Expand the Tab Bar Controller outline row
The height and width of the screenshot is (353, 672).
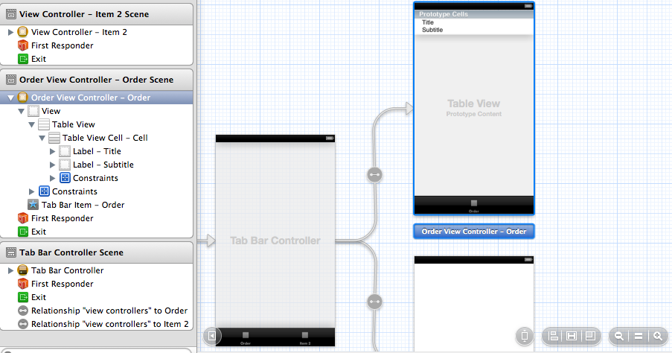pos(10,270)
